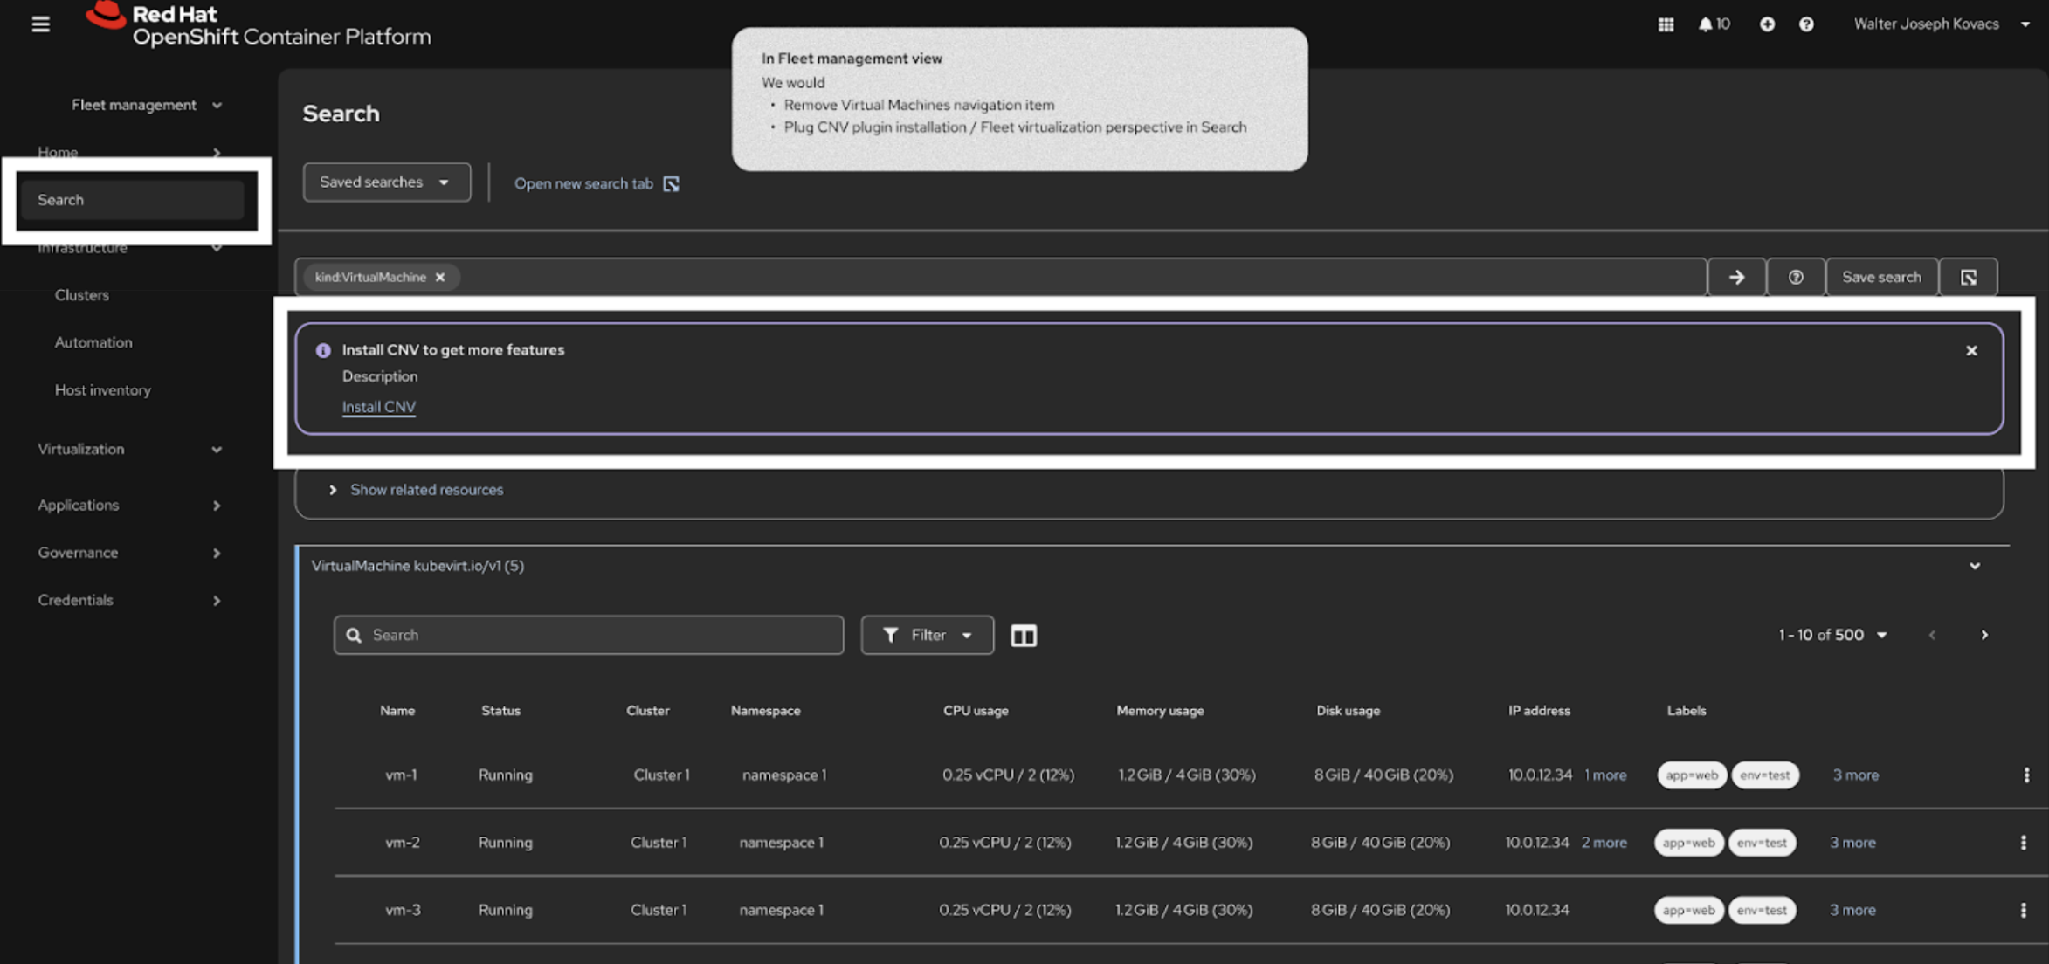The height and width of the screenshot is (964, 2049).
Task: Open manage columns icon beside Filter
Action: [1023, 636]
